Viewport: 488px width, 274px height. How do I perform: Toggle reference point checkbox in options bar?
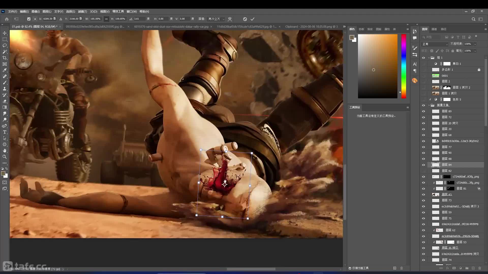29,19
